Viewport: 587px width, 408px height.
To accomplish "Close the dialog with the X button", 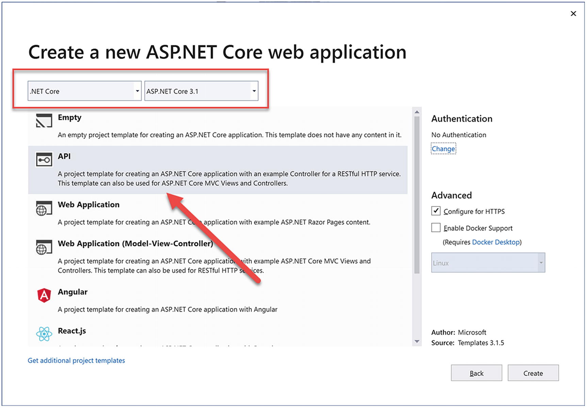I will [x=573, y=14].
